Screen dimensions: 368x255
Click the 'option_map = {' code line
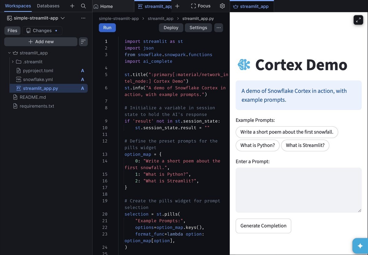tap(143, 154)
